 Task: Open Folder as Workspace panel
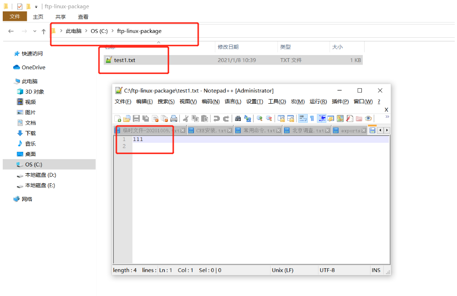click(359, 119)
